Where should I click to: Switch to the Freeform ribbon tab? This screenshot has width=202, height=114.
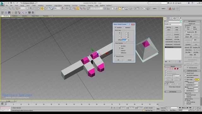tap(15, 16)
